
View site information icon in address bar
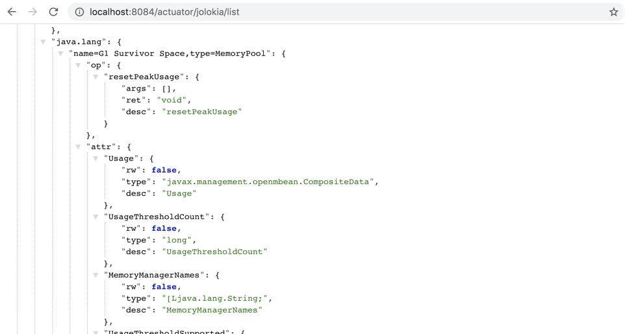79,12
